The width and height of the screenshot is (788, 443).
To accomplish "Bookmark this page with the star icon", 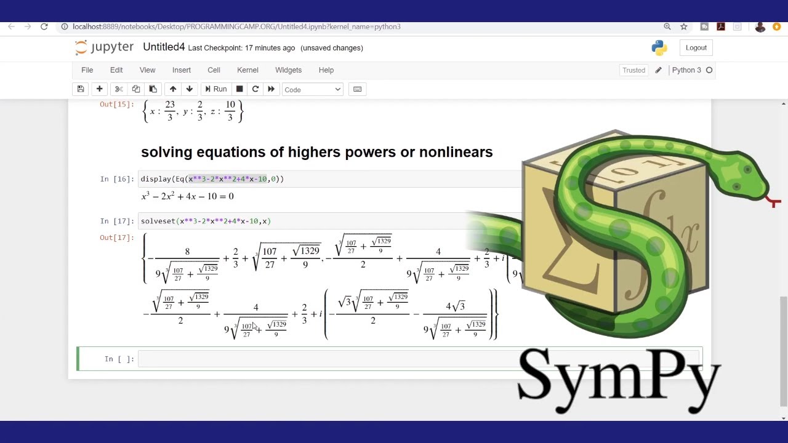I will click(x=684, y=26).
